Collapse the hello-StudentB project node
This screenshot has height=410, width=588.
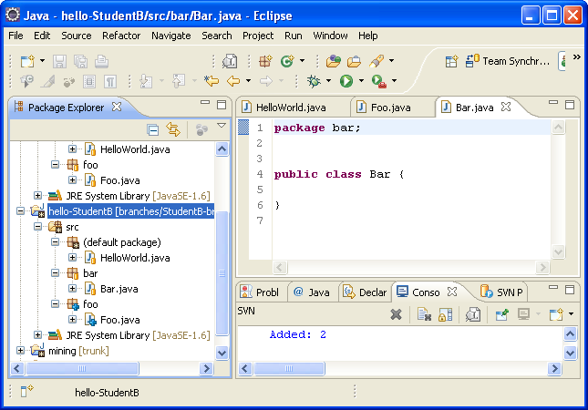(22, 210)
